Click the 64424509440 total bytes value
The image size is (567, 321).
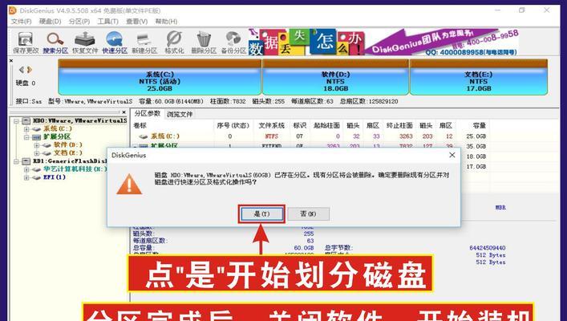coord(488,248)
